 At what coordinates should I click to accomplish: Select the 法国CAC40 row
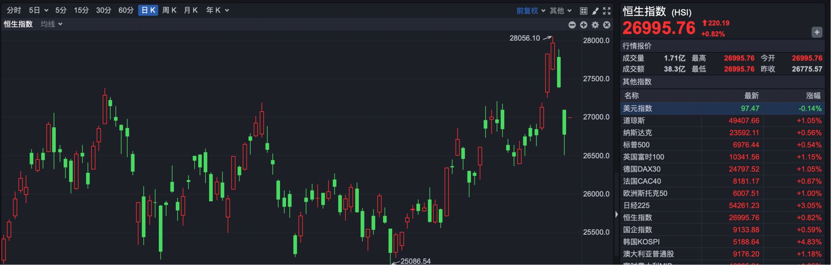click(x=722, y=181)
